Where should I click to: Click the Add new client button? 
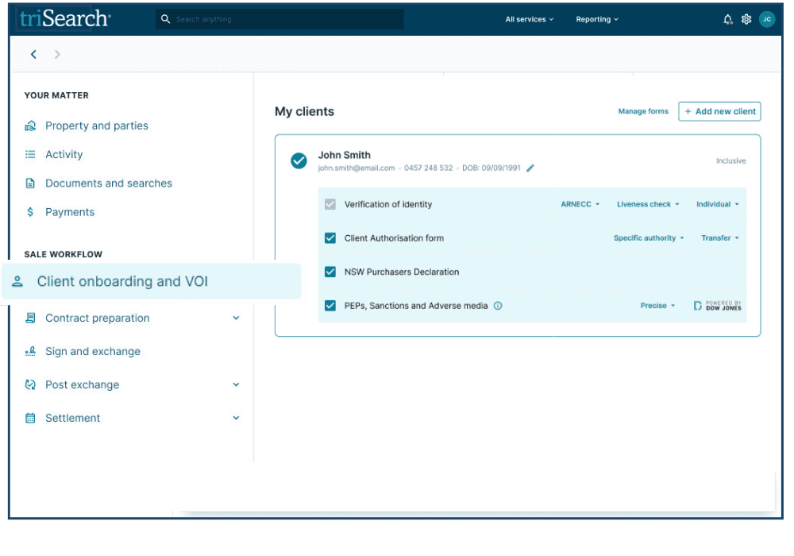click(719, 112)
